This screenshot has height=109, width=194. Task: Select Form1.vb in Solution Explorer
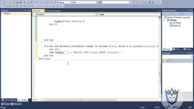pos(176,25)
